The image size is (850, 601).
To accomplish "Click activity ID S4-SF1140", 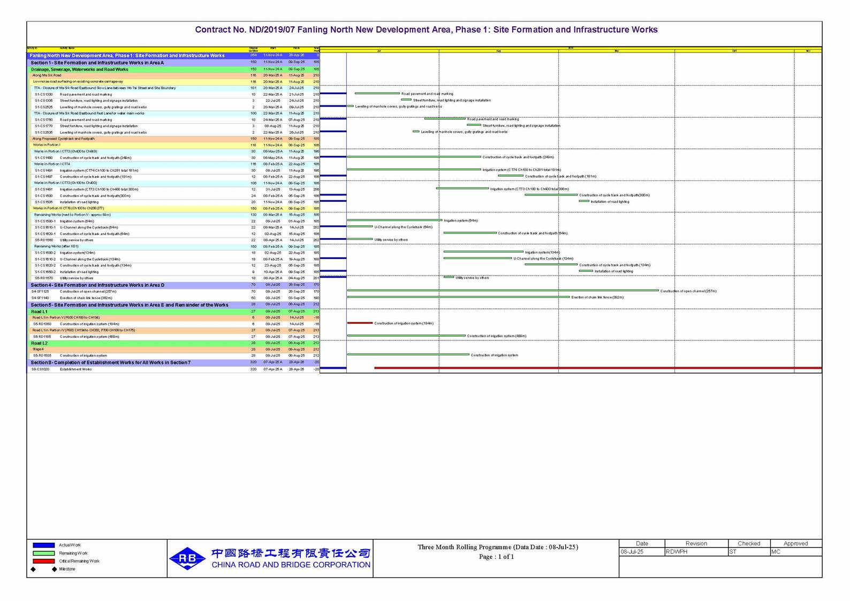I will click(x=40, y=298).
